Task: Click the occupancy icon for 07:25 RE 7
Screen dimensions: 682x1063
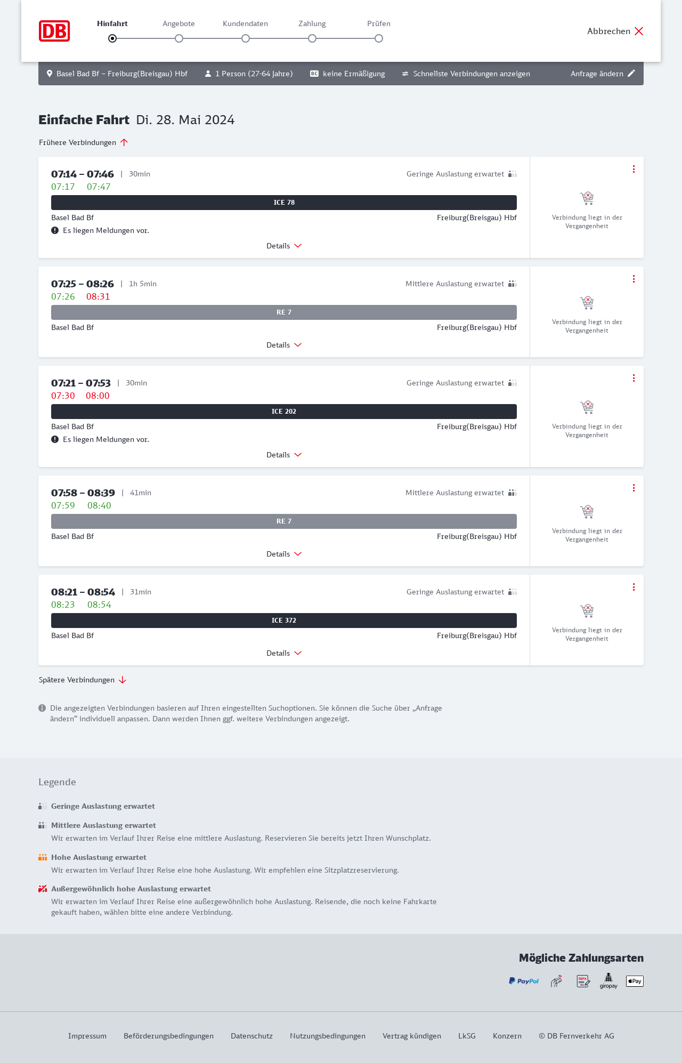Action: click(x=513, y=284)
